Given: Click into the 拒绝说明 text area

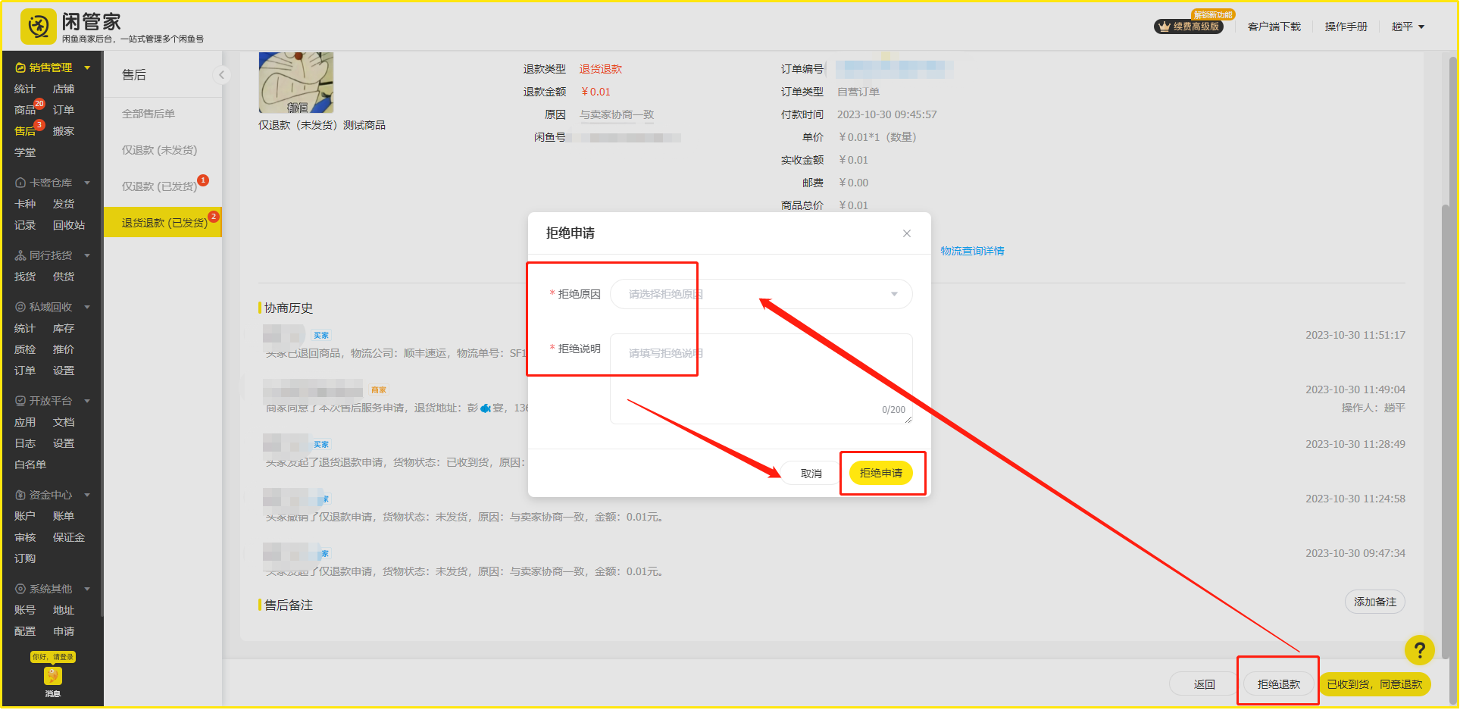Looking at the screenshot, I should coord(761,379).
